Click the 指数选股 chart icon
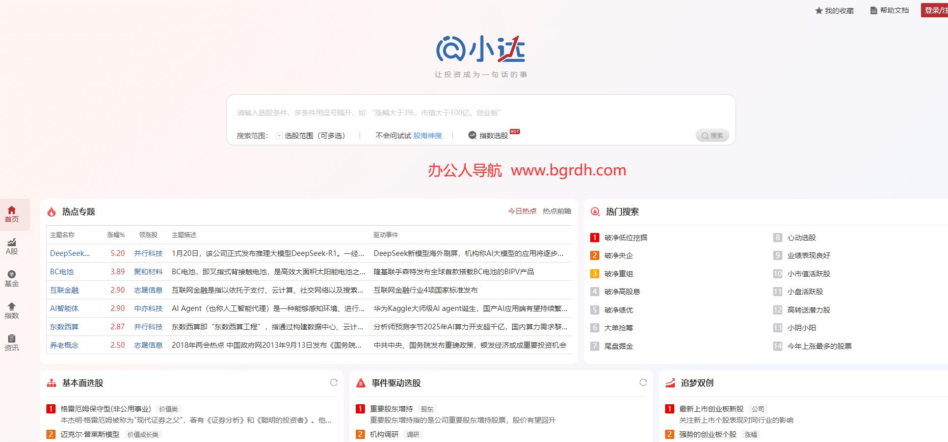Image resolution: width=948 pixels, height=442 pixels. point(472,135)
